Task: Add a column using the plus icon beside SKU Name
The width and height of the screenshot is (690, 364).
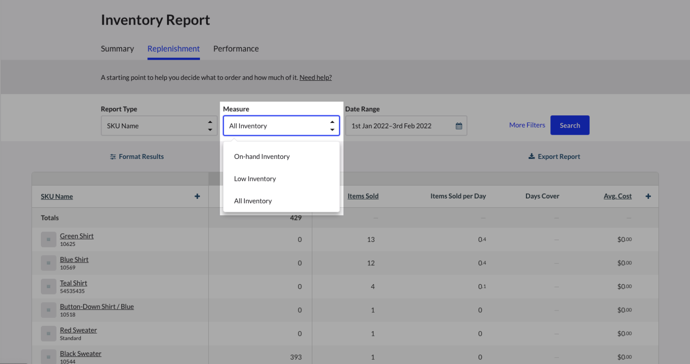Action: pyautogui.click(x=197, y=196)
